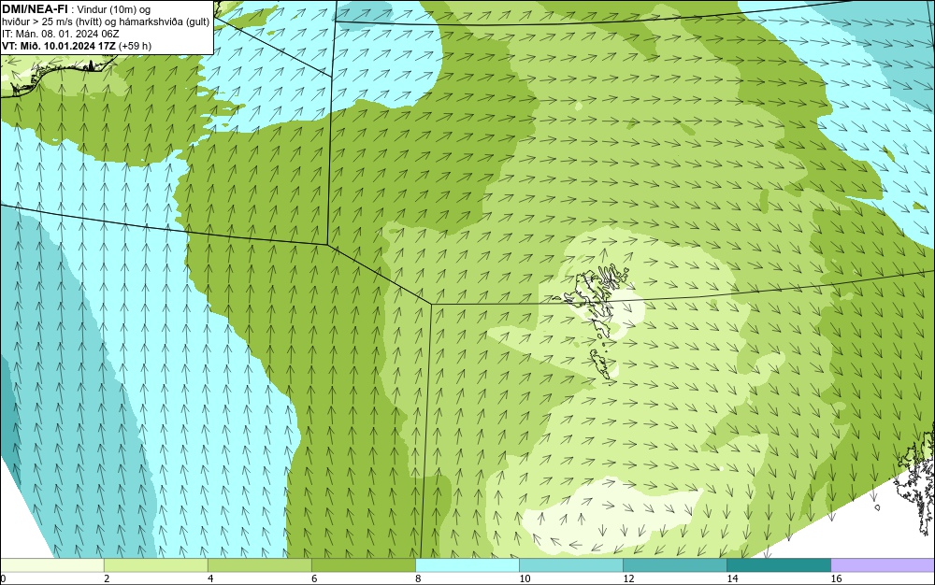Click the legend scale value 4
Viewport: 935px width, 585px height.
click(x=210, y=578)
